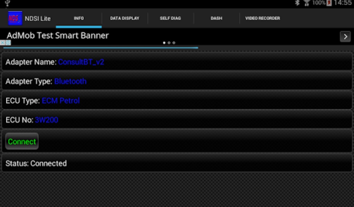This screenshot has height=207, width=354.
Task: Tap the ECU Type label
Action: tap(23, 101)
